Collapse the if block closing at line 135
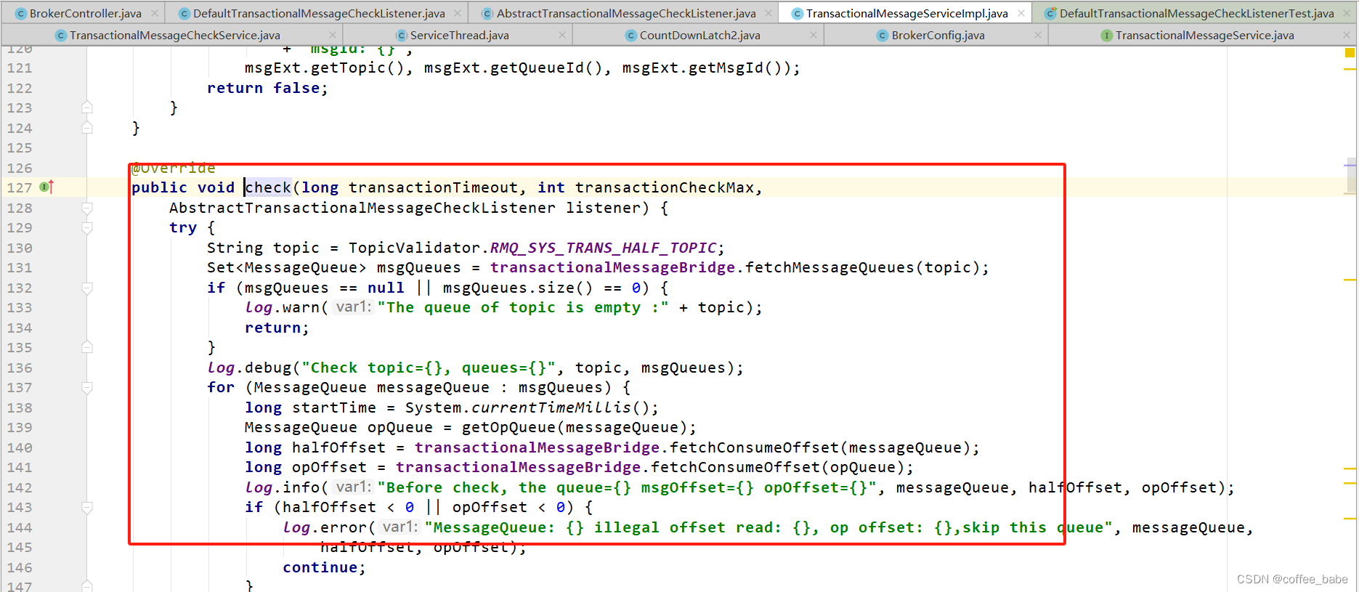The width and height of the screenshot is (1359, 592). [87, 347]
